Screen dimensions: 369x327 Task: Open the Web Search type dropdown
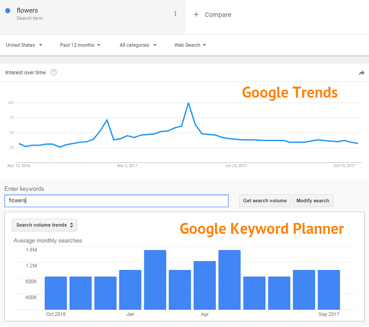point(190,45)
